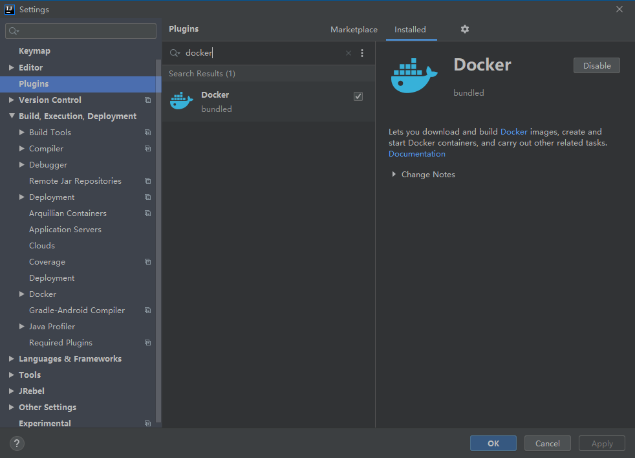The width and height of the screenshot is (635, 458).
Task: Click the settings search magnifier icon
Action: 14,31
